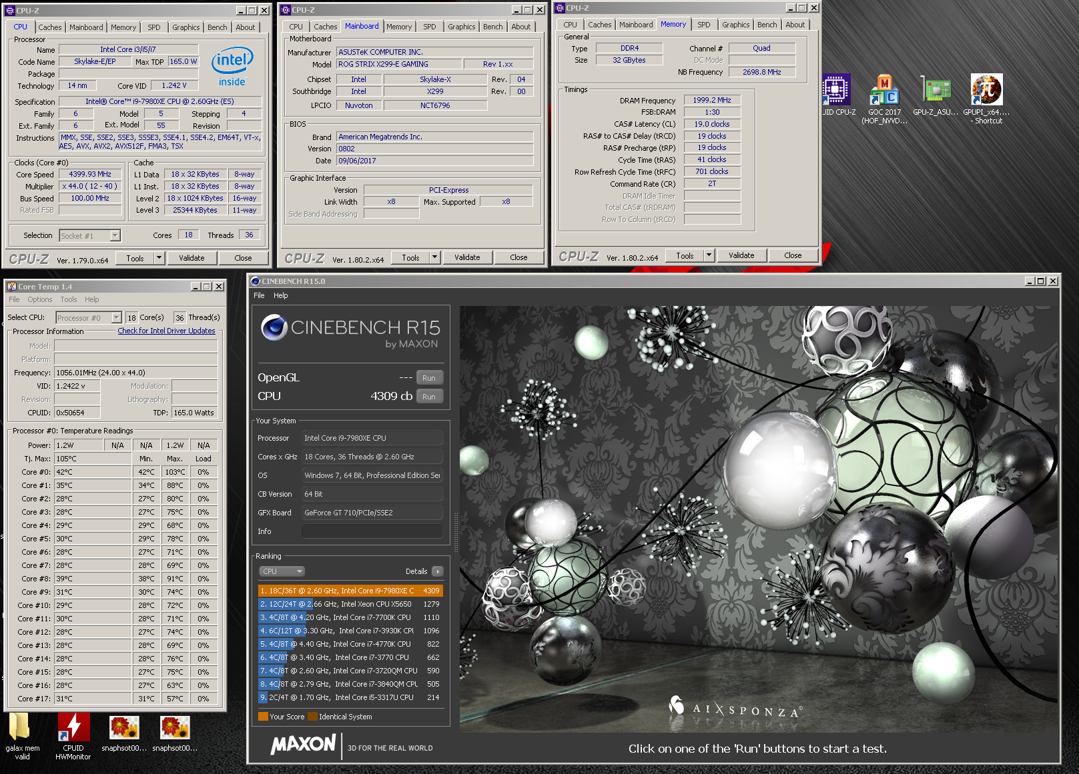Select ranking row Xeon CPU X5650
Image resolution: width=1079 pixels, height=774 pixels.
click(x=350, y=604)
